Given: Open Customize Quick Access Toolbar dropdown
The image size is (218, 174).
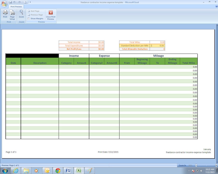Looking at the screenshot, I should click(30, 2).
